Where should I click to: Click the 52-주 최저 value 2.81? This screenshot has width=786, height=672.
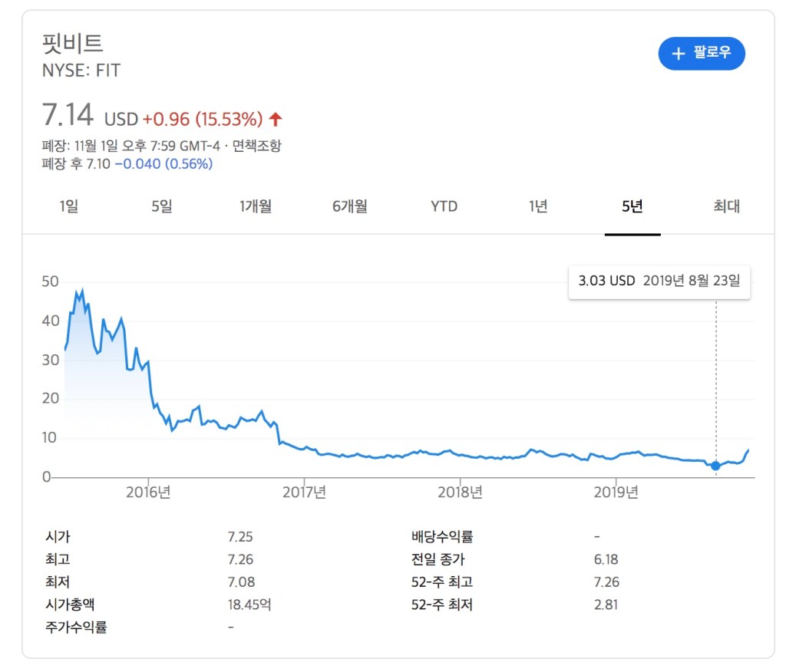[606, 604]
